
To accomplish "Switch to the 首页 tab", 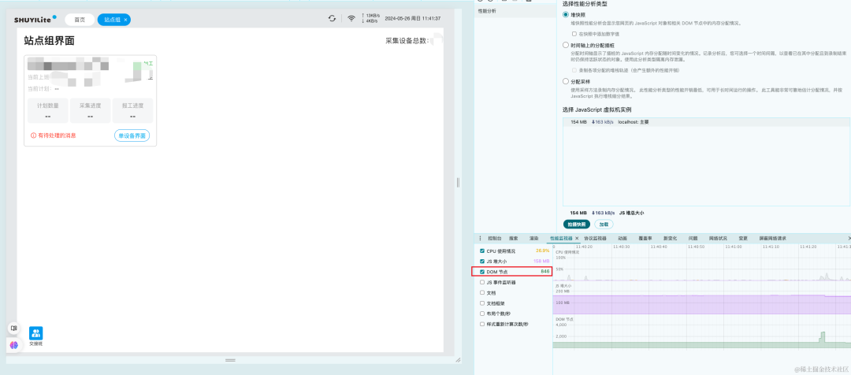I will pyautogui.click(x=80, y=20).
